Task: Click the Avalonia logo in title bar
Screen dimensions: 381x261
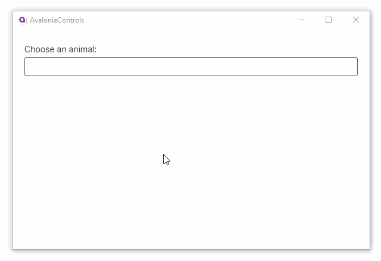Action: click(23, 20)
